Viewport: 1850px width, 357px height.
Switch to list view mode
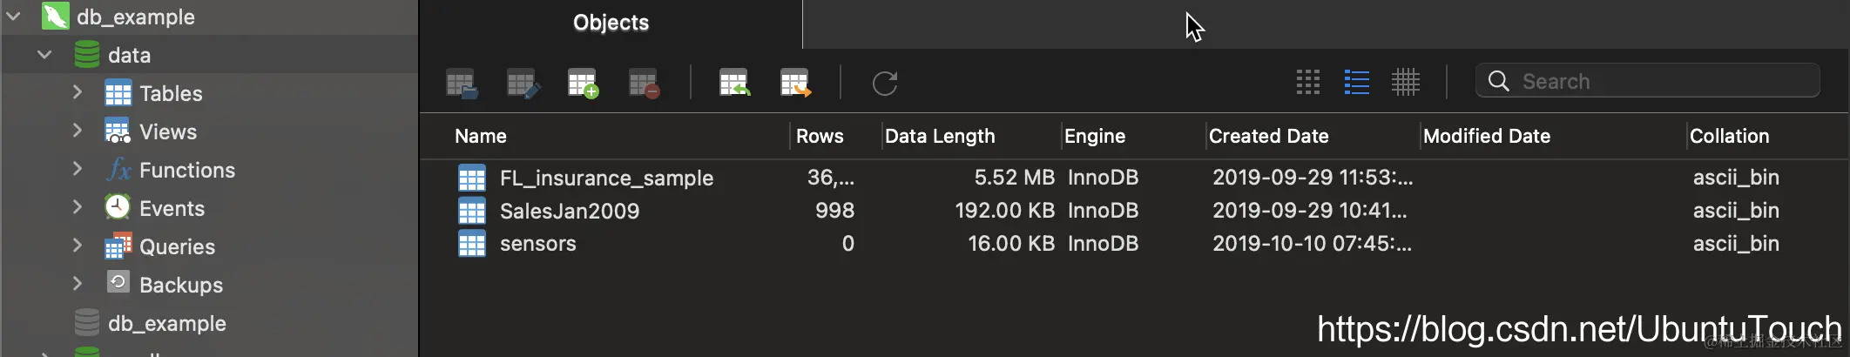click(1356, 82)
